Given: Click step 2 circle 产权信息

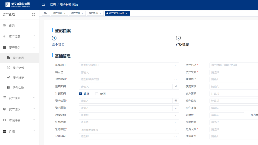Looking at the screenshot, I should 178,38.
